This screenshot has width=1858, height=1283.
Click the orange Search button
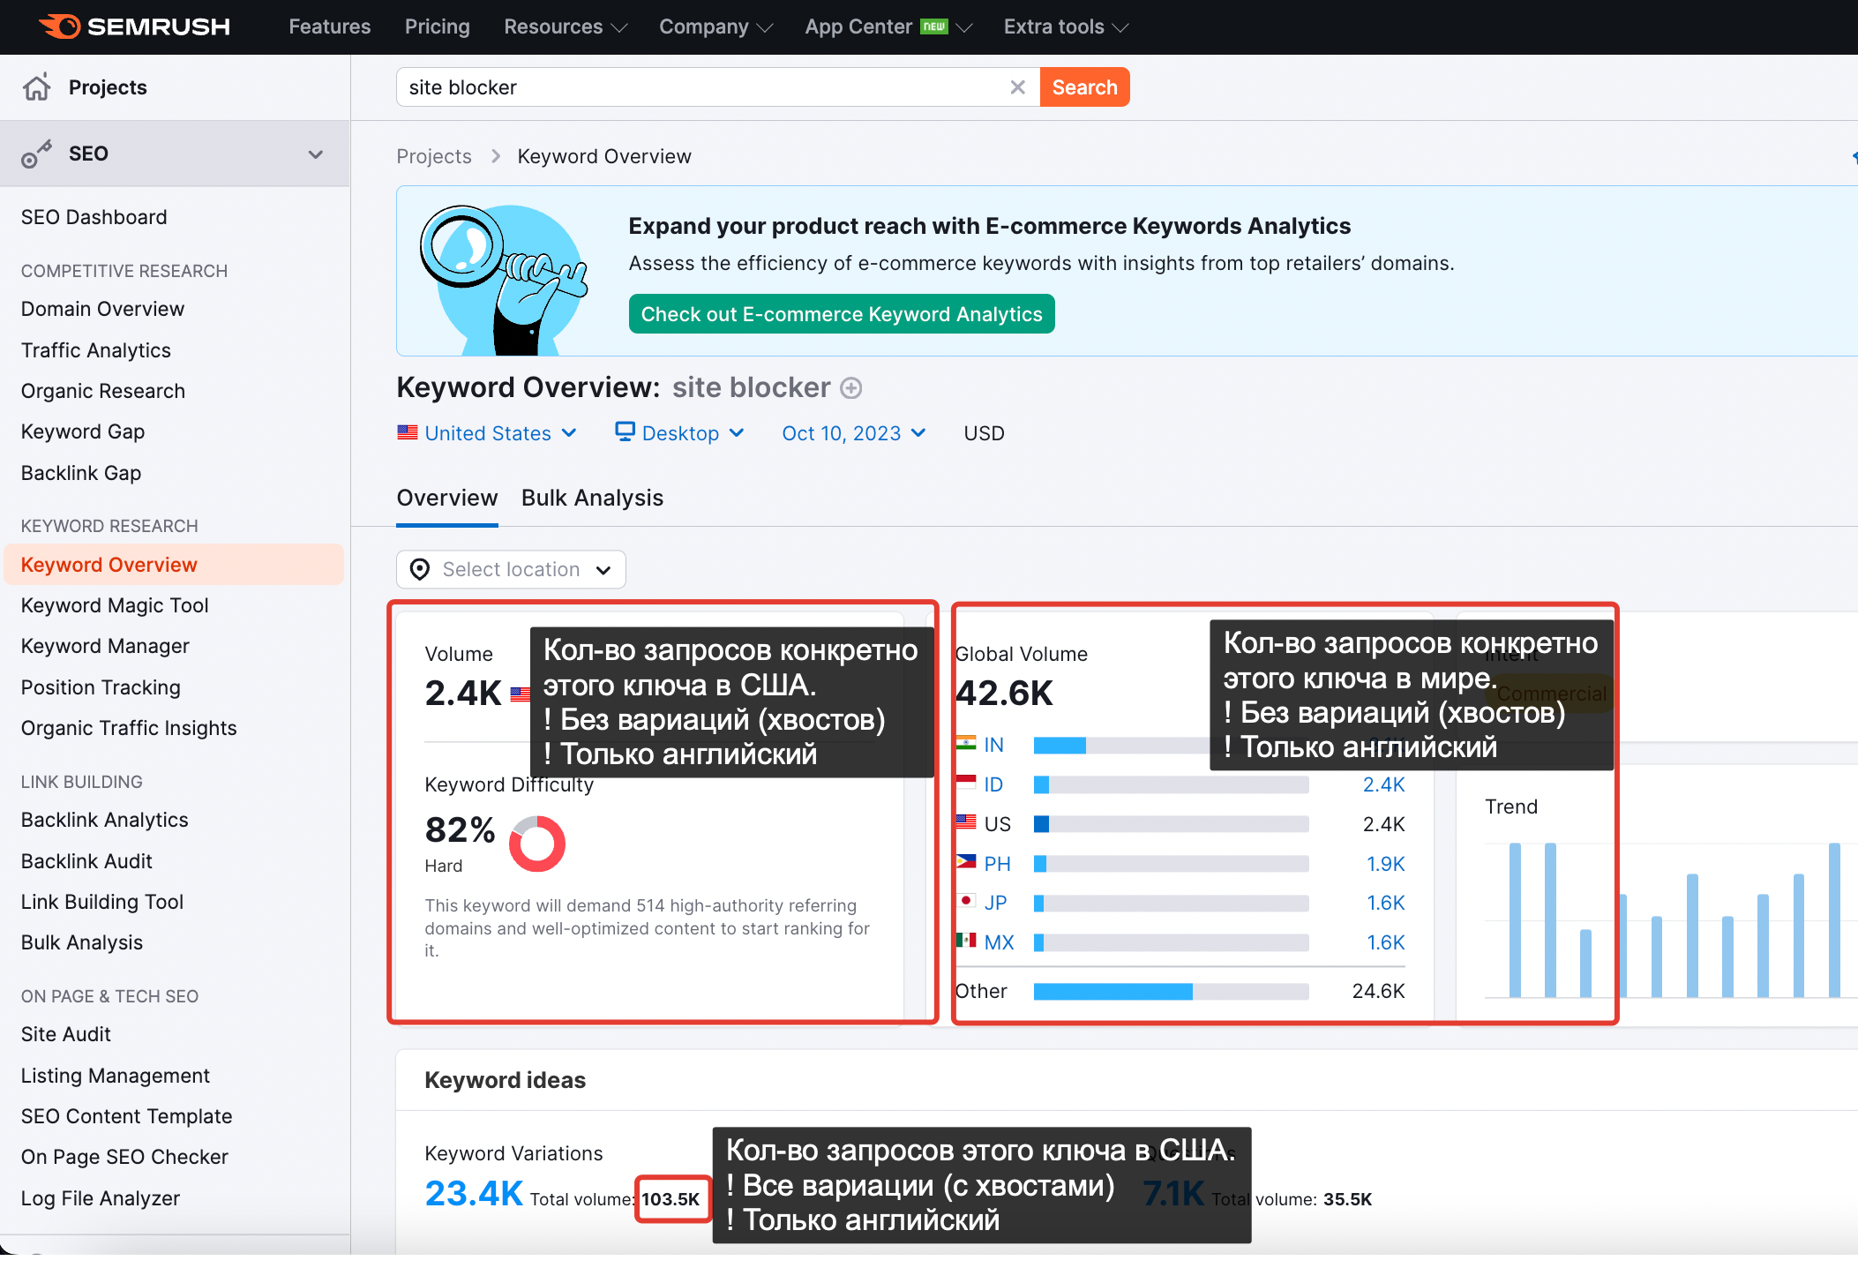[x=1084, y=87]
